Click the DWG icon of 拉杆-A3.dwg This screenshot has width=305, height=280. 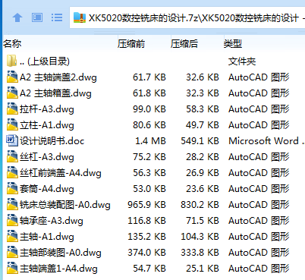(x=12, y=109)
